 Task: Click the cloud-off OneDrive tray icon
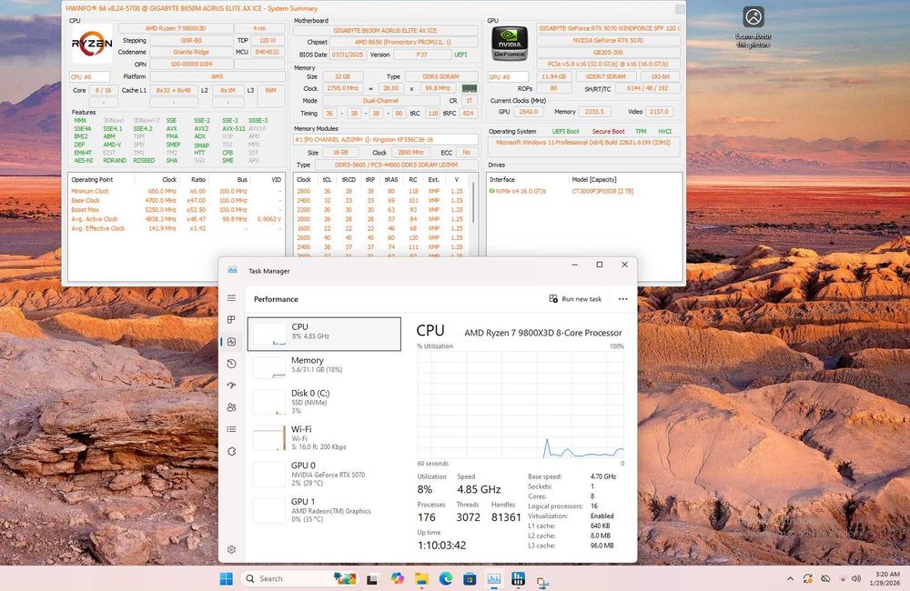825,579
